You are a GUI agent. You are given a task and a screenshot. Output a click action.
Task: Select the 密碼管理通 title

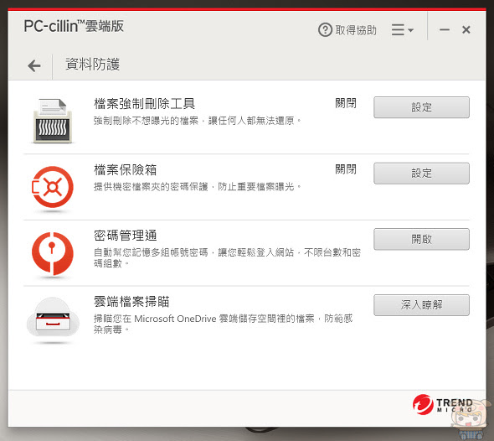pyautogui.click(x=125, y=236)
